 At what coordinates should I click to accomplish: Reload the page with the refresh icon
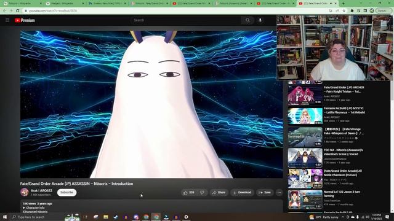[x=18, y=11]
